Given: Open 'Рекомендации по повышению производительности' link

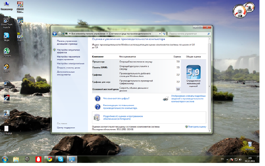Looking at the screenshot, I should coord(120,107).
